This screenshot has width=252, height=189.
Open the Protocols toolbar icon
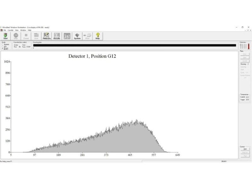click(x=47, y=36)
